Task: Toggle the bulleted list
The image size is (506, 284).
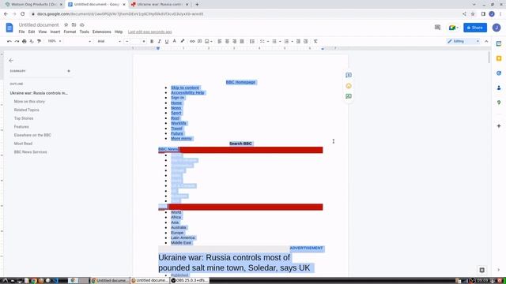Action: click(x=274, y=41)
